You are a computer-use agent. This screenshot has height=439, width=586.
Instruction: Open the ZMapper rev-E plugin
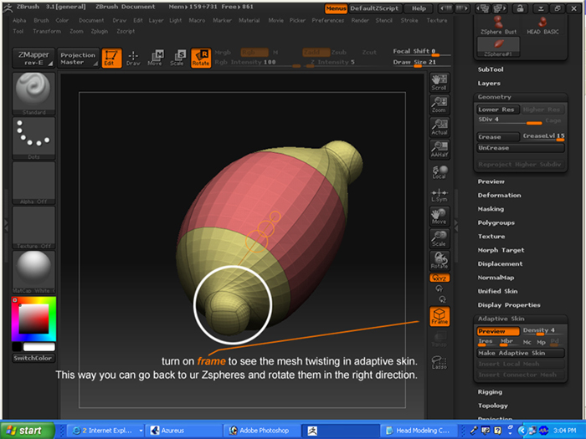pos(33,59)
